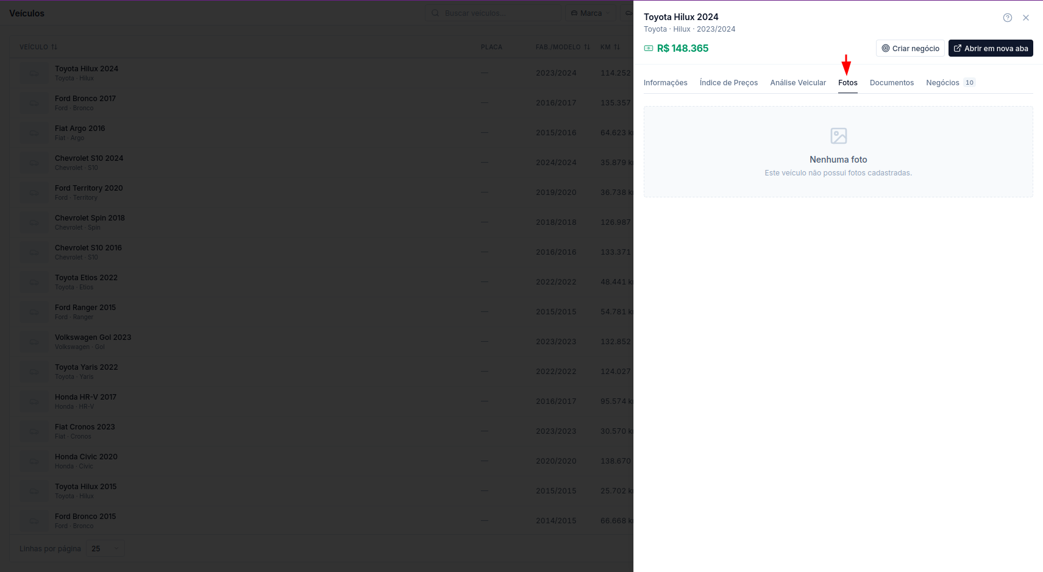Screen dimensions: 1043x572
Task: Click the 114.252 KM value
Action: (x=616, y=73)
